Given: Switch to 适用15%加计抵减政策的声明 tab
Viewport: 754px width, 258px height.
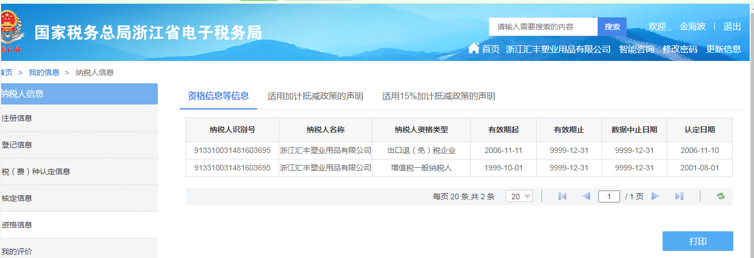Looking at the screenshot, I should (x=438, y=96).
